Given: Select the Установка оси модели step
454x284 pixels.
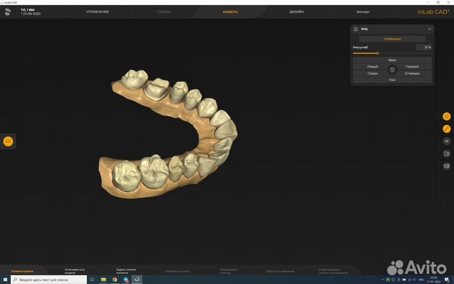Looking at the screenshot, I should pos(74,271).
